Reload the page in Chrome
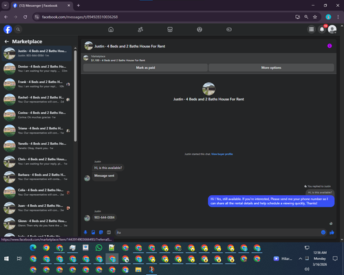 [25, 17]
